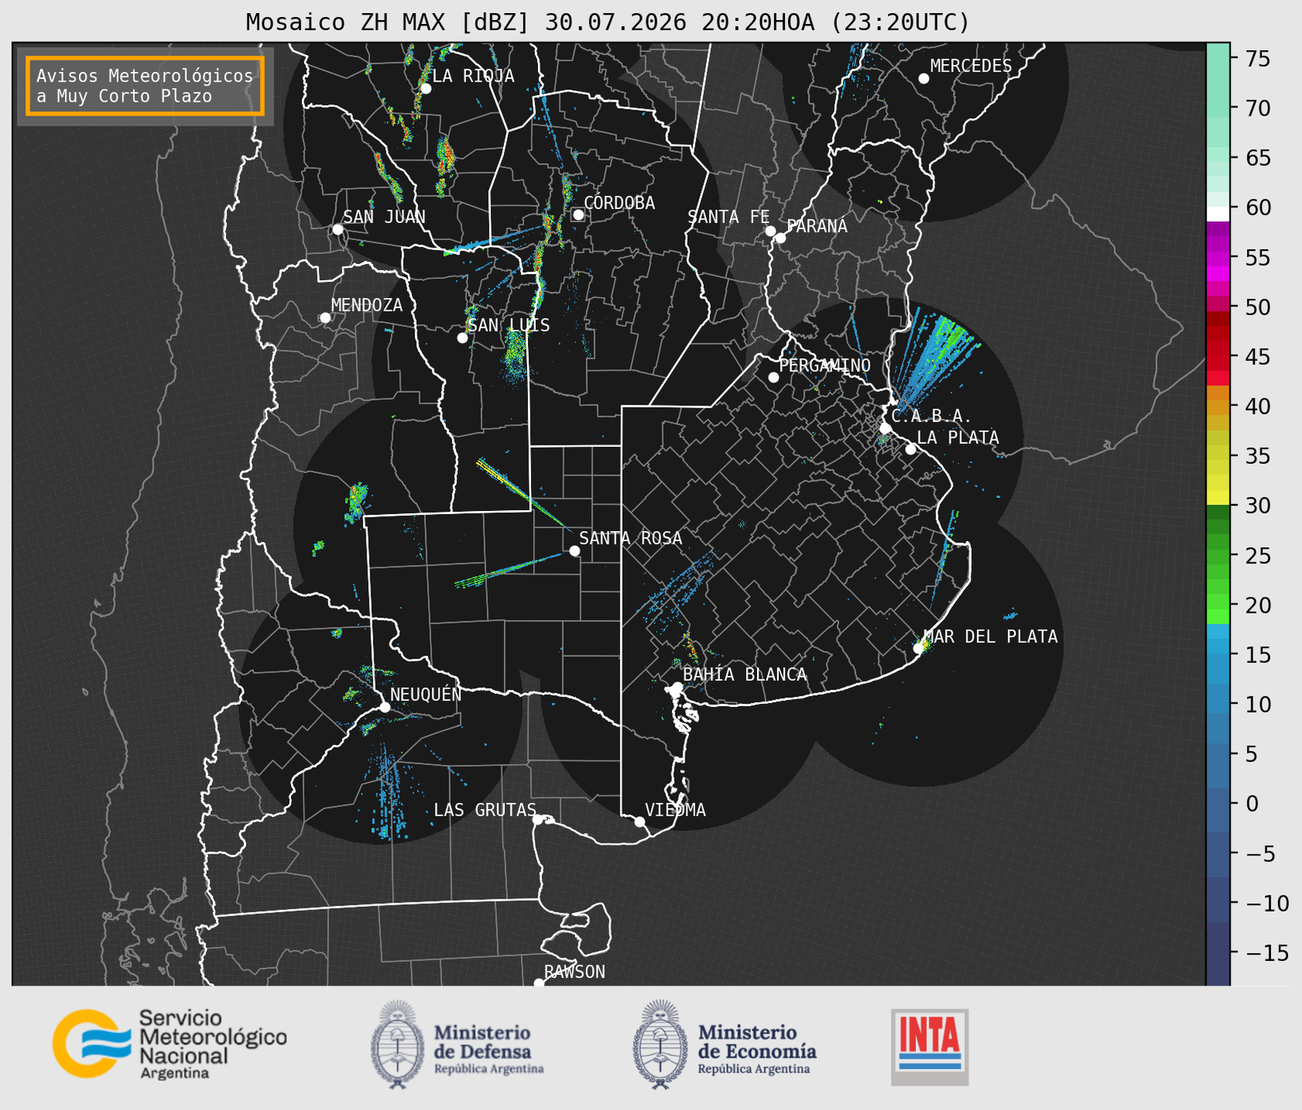Click the RAWSON city label
1302x1110 pixels.
pyautogui.click(x=575, y=972)
